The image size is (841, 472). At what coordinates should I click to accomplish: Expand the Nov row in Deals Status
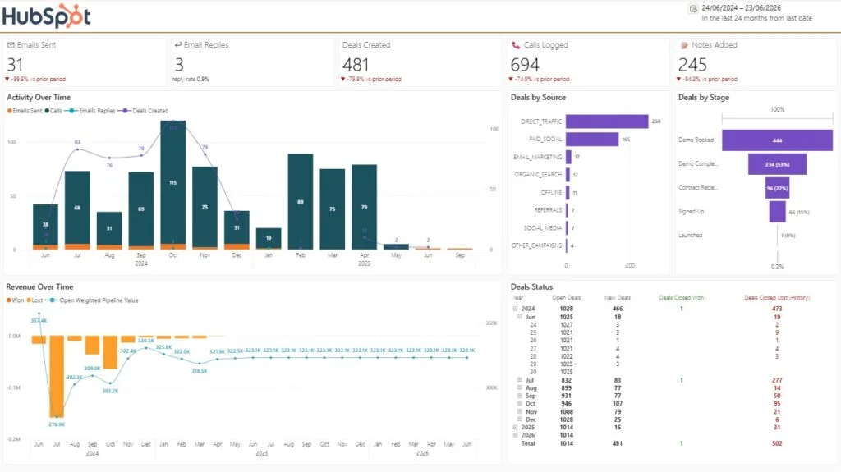pyautogui.click(x=519, y=411)
